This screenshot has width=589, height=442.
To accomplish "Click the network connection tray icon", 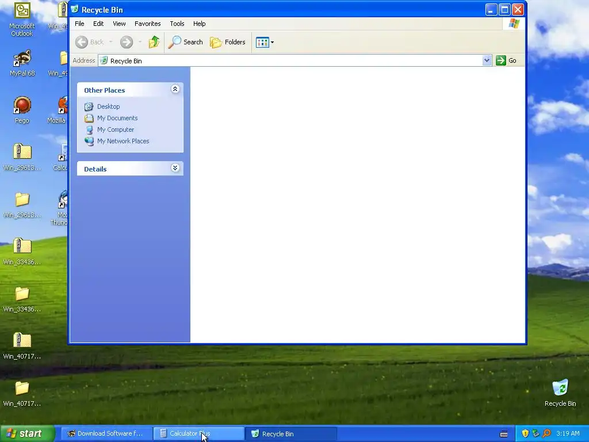I will pyautogui.click(x=536, y=434).
